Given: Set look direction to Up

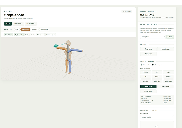Looking at the screenshot, I should coord(146,77).
